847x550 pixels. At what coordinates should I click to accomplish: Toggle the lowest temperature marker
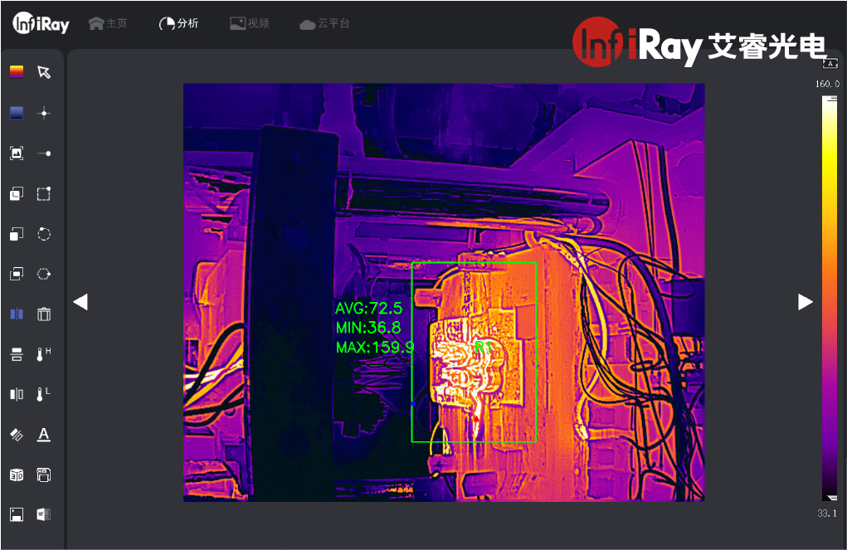click(44, 394)
